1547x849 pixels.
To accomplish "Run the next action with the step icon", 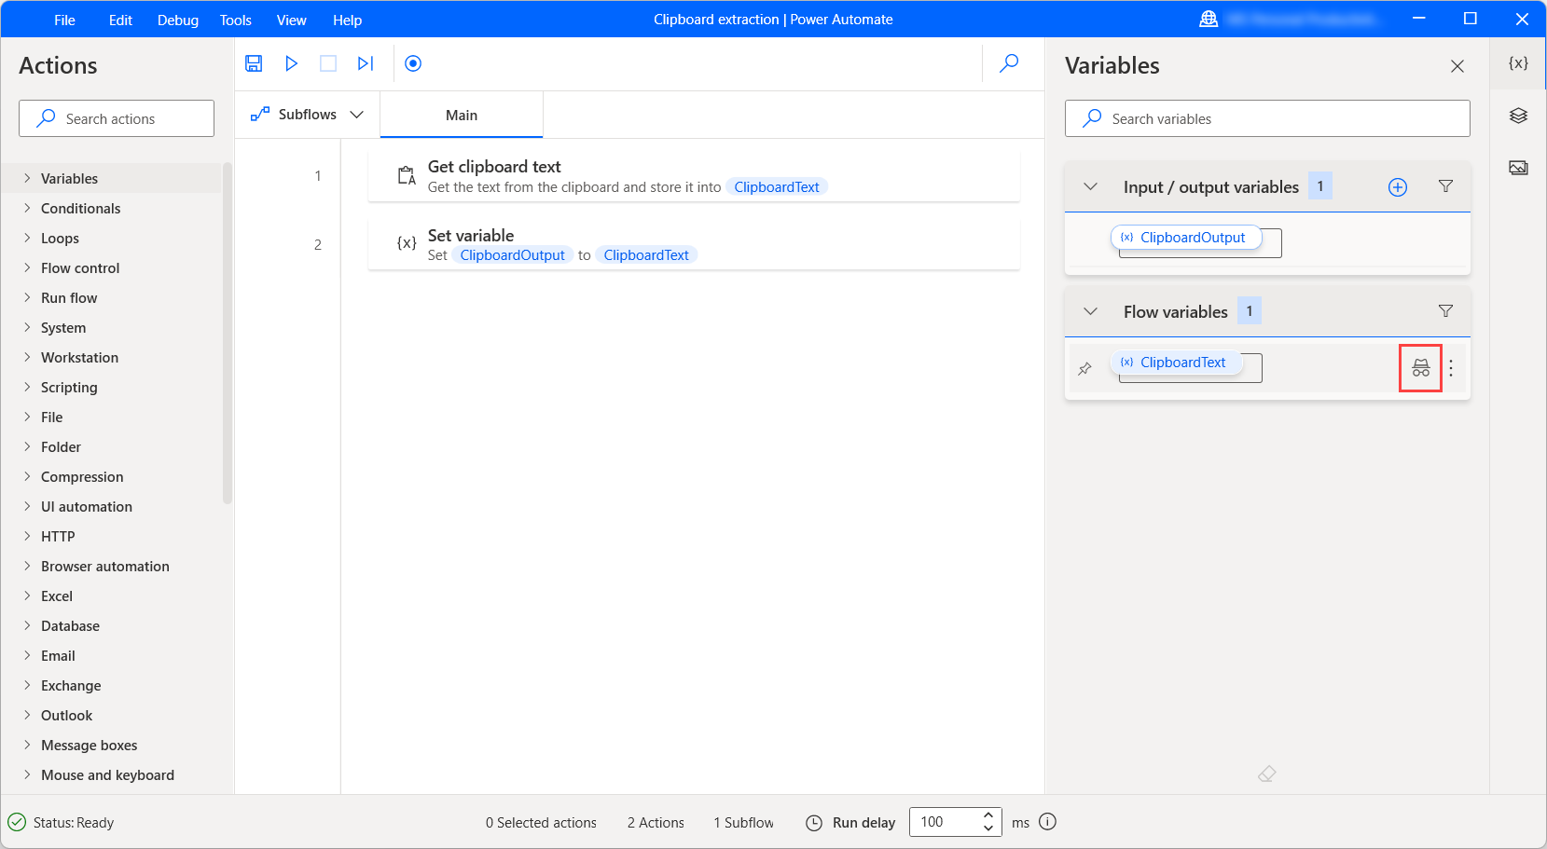I will tap(366, 63).
